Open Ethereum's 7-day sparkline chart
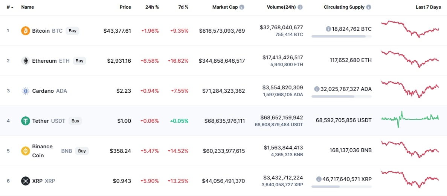 click(x=410, y=59)
